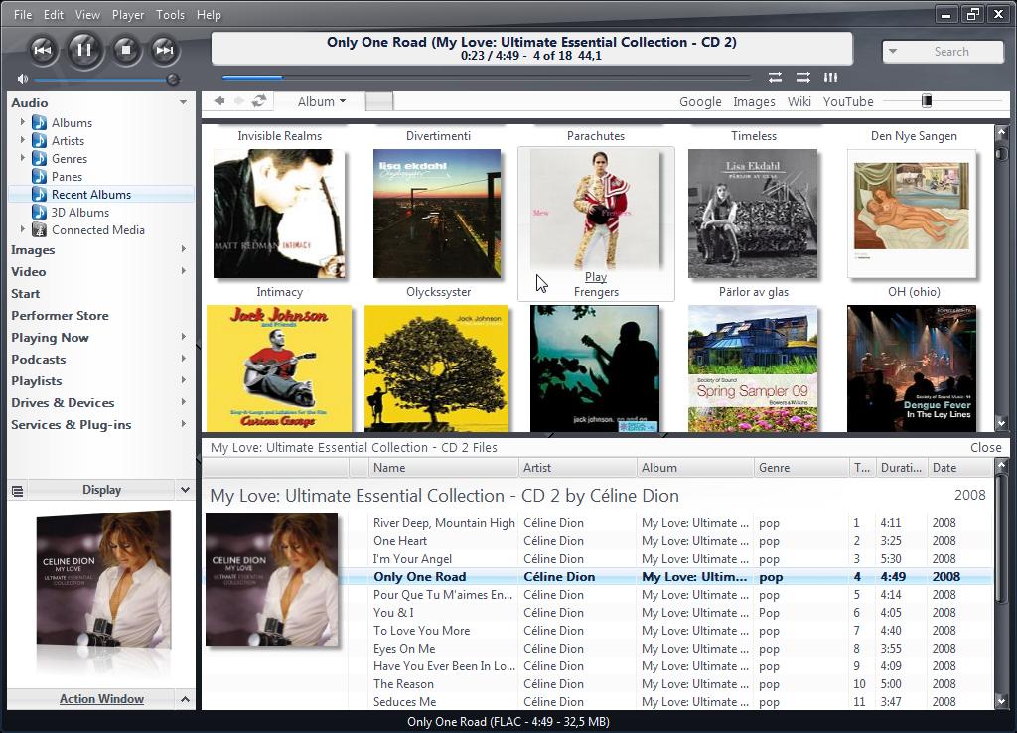Viewport: 1017px width, 733px height.
Task: Click the YouTube lookup link
Action: coord(848,102)
